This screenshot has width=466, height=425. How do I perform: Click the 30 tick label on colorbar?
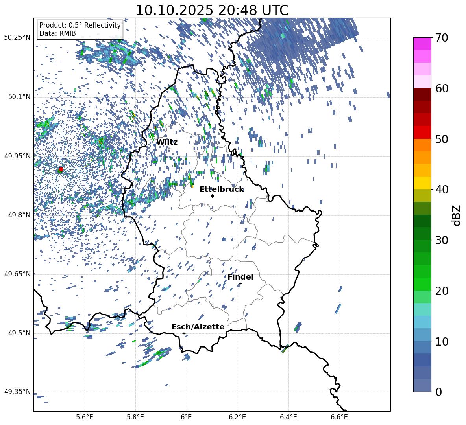pos(442,240)
